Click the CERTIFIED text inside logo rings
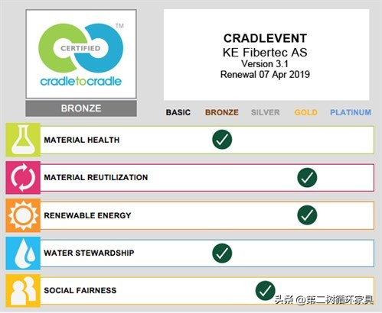This screenshot has width=382, height=313. pyautogui.click(x=80, y=48)
